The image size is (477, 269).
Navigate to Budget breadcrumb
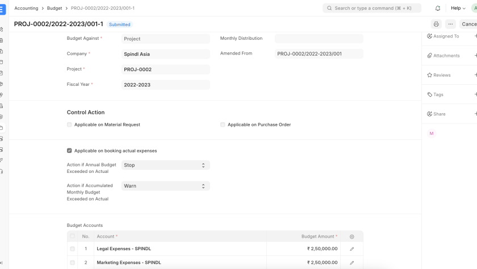[x=55, y=9]
